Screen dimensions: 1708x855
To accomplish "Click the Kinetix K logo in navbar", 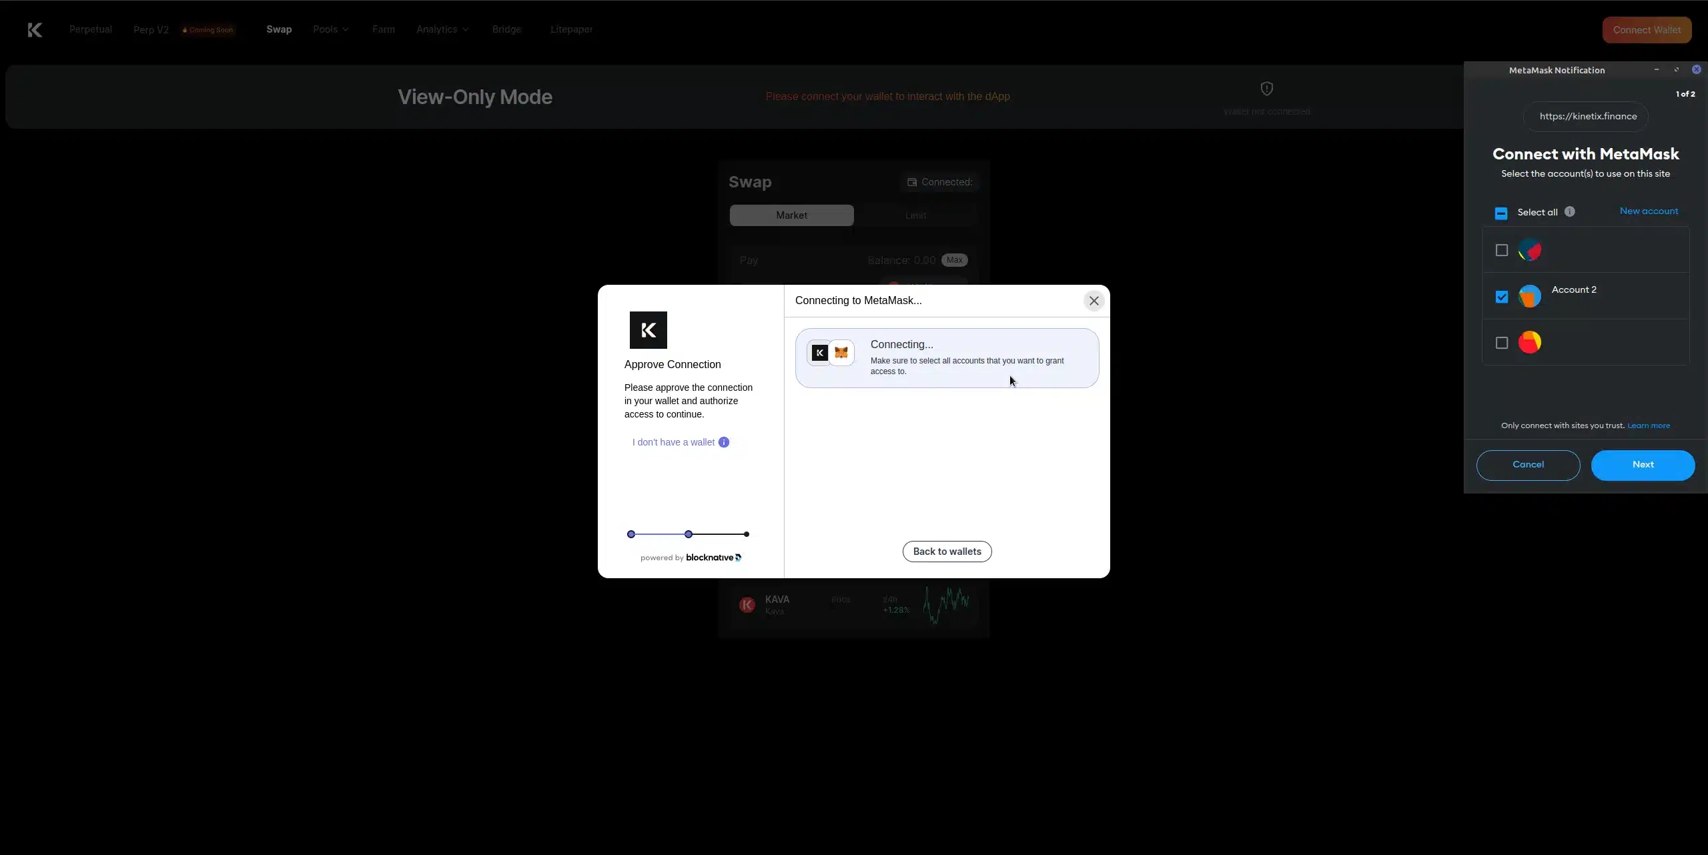I will point(35,30).
